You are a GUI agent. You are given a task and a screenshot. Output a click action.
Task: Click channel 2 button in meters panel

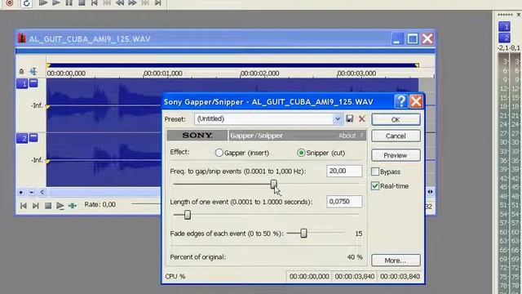tap(504, 38)
